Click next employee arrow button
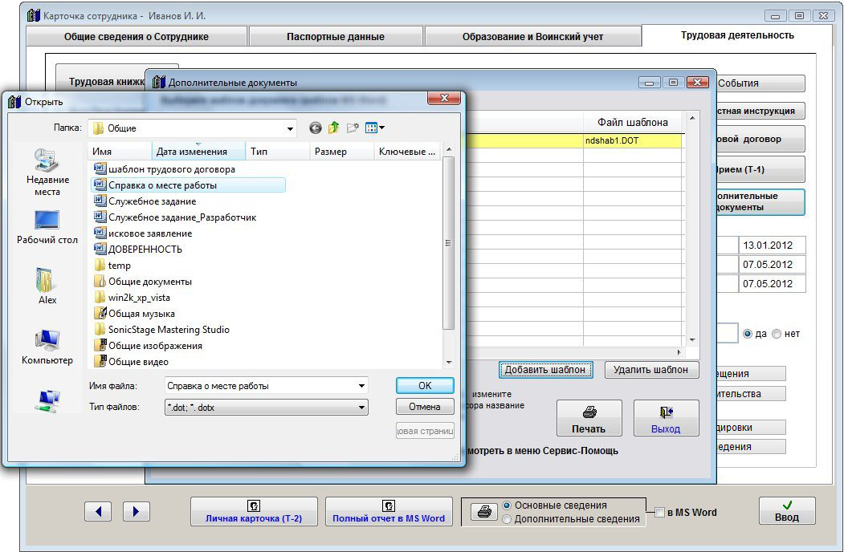The image size is (844, 552). (x=137, y=511)
